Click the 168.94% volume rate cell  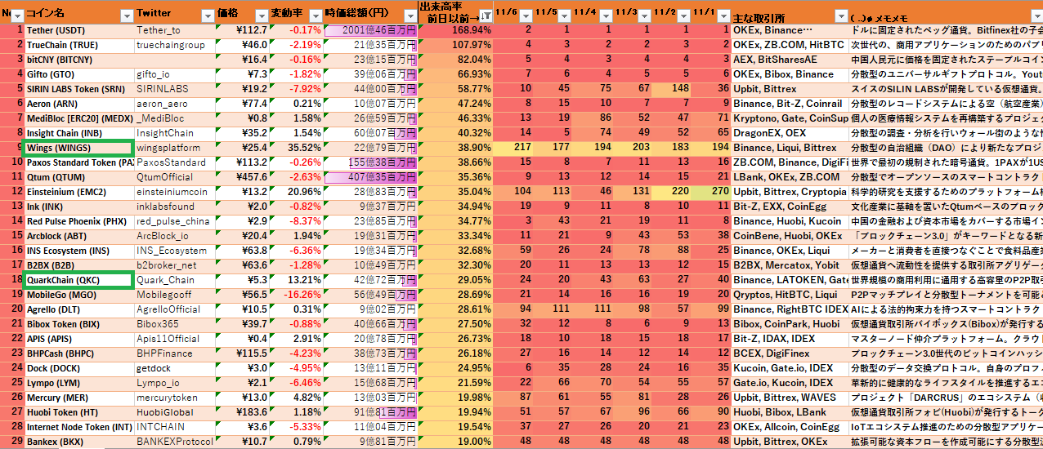455,30
